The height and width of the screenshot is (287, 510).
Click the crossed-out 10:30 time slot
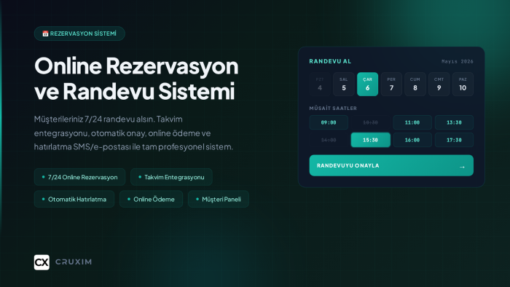click(x=370, y=122)
